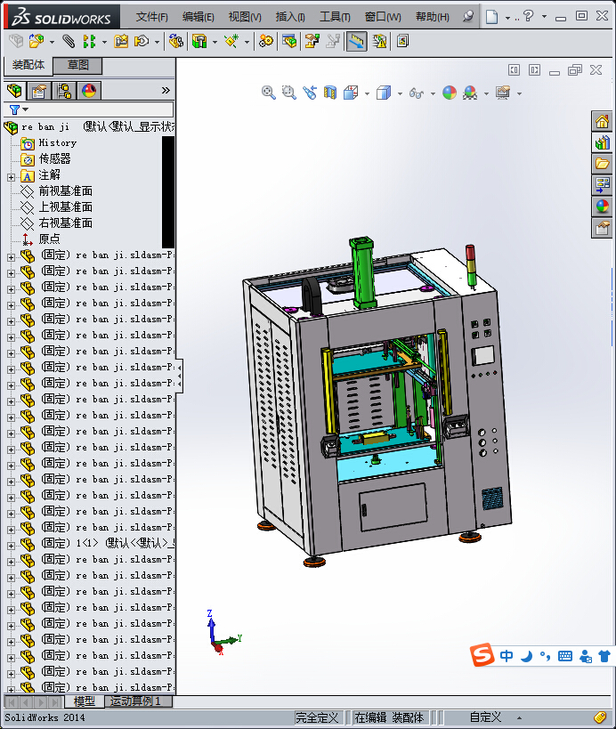The height and width of the screenshot is (729, 616).
Task: Click Zoom to Fit in viewport toolbar
Action: (269, 93)
